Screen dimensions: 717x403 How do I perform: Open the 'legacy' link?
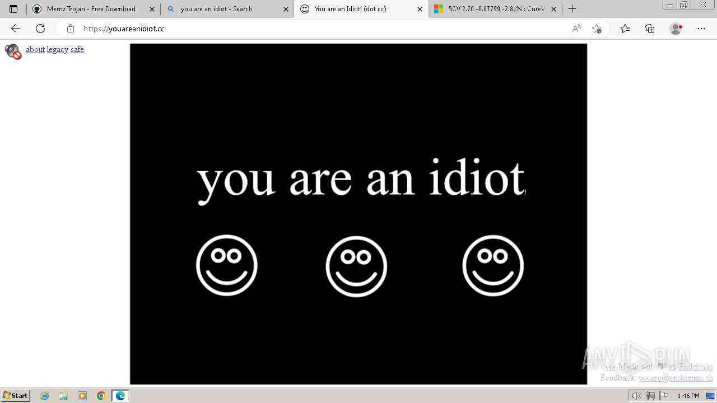[x=58, y=50]
